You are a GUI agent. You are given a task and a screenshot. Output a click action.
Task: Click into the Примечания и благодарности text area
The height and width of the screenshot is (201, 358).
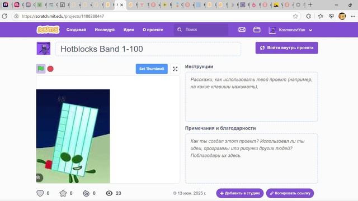[251, 159]
